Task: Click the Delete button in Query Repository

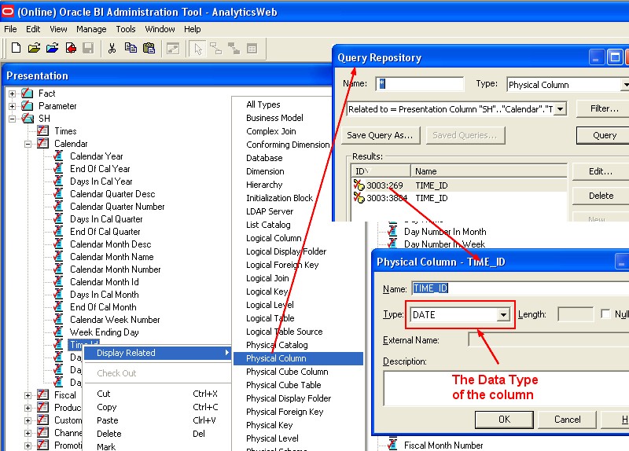Action: [x=601, y=196]
